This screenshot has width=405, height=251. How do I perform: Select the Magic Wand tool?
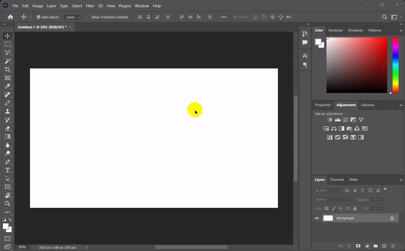(x=8, y=61)
